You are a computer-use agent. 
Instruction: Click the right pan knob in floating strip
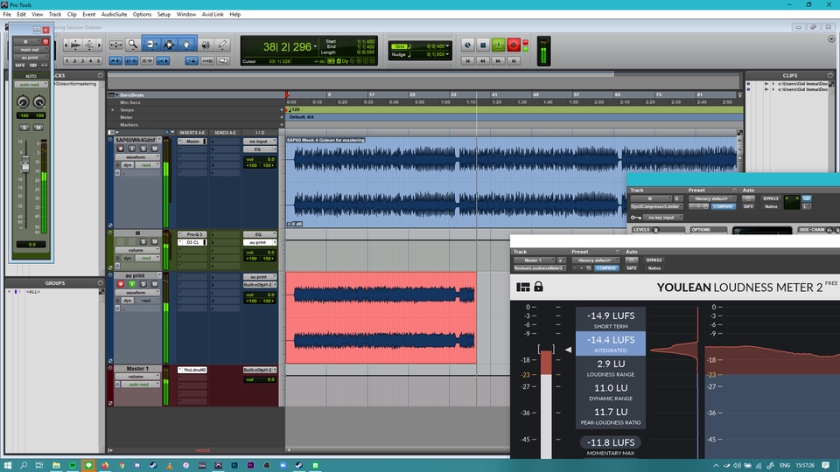coord(39,102)
